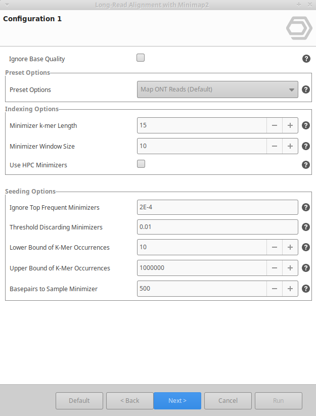Click the Cancel button
316x416 pixels.
click(228, 401)
